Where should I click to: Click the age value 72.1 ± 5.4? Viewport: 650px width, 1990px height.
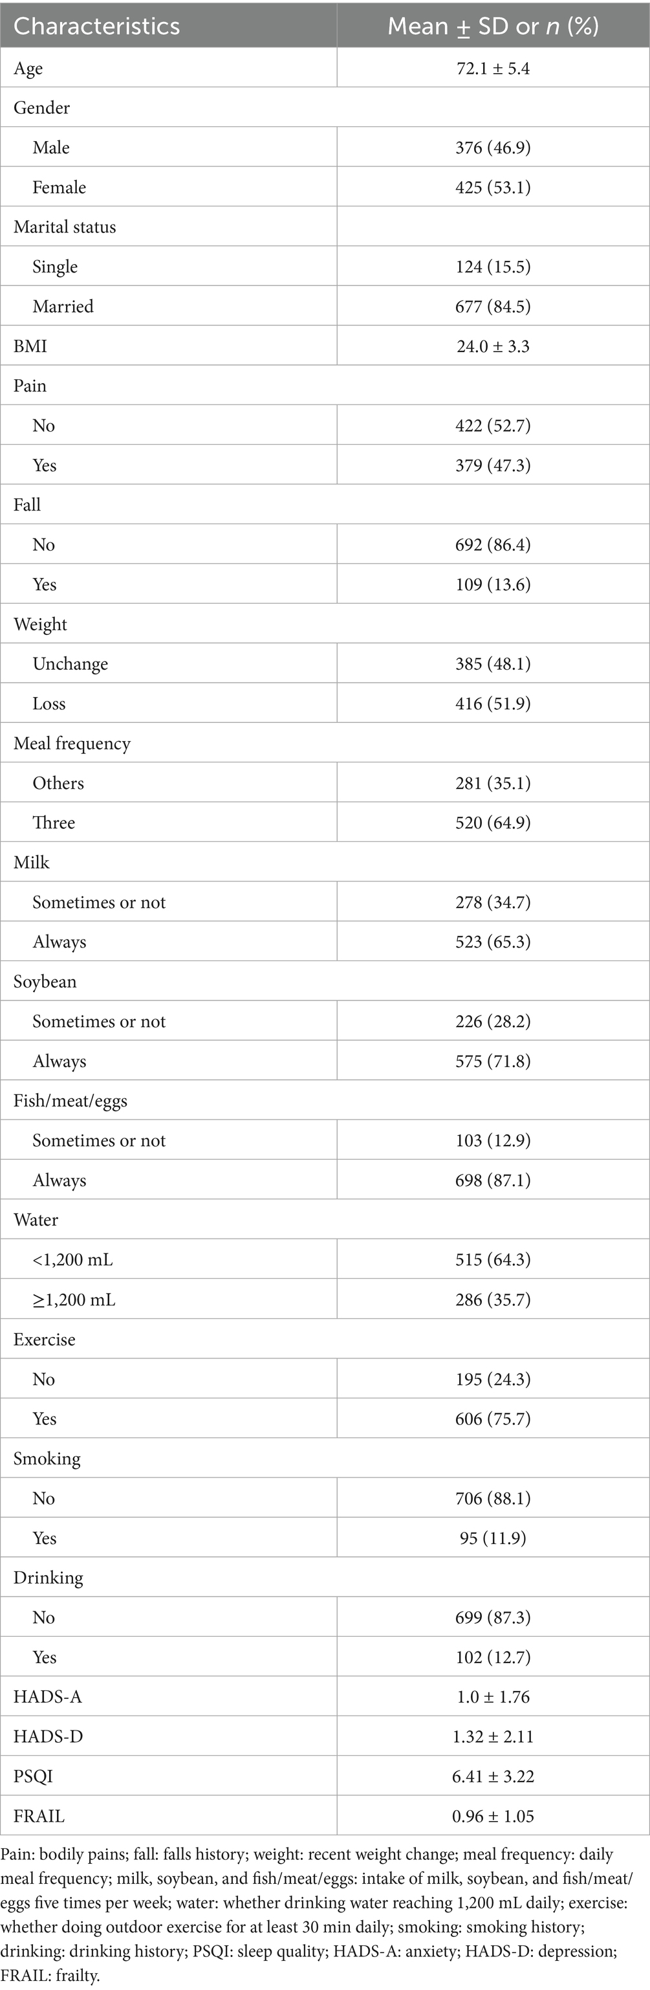493,69
